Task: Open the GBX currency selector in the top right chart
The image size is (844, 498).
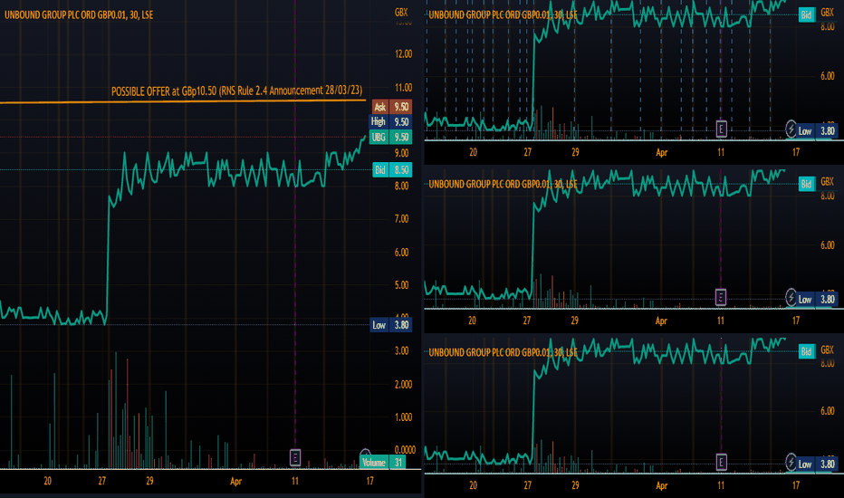Action: (828, 12)
